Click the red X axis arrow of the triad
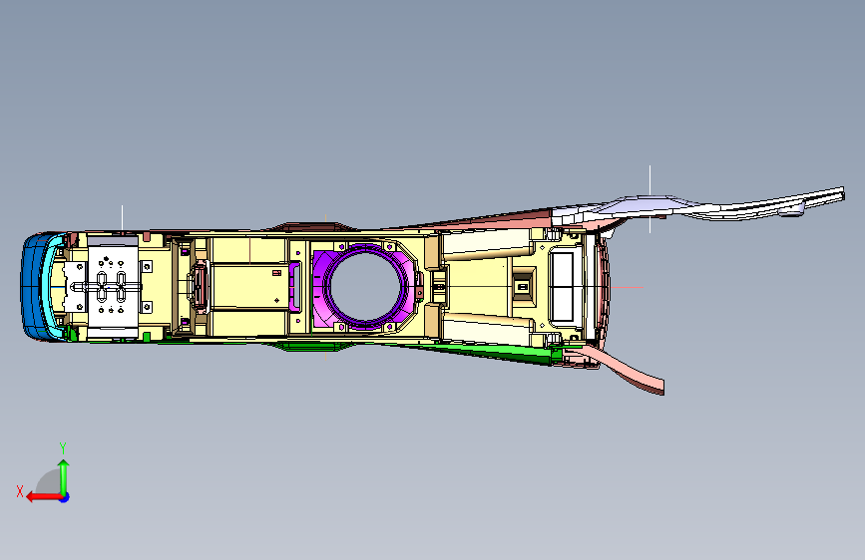This screenshot has height=560, width=865. pyautogui.click(x=43, y=497)
